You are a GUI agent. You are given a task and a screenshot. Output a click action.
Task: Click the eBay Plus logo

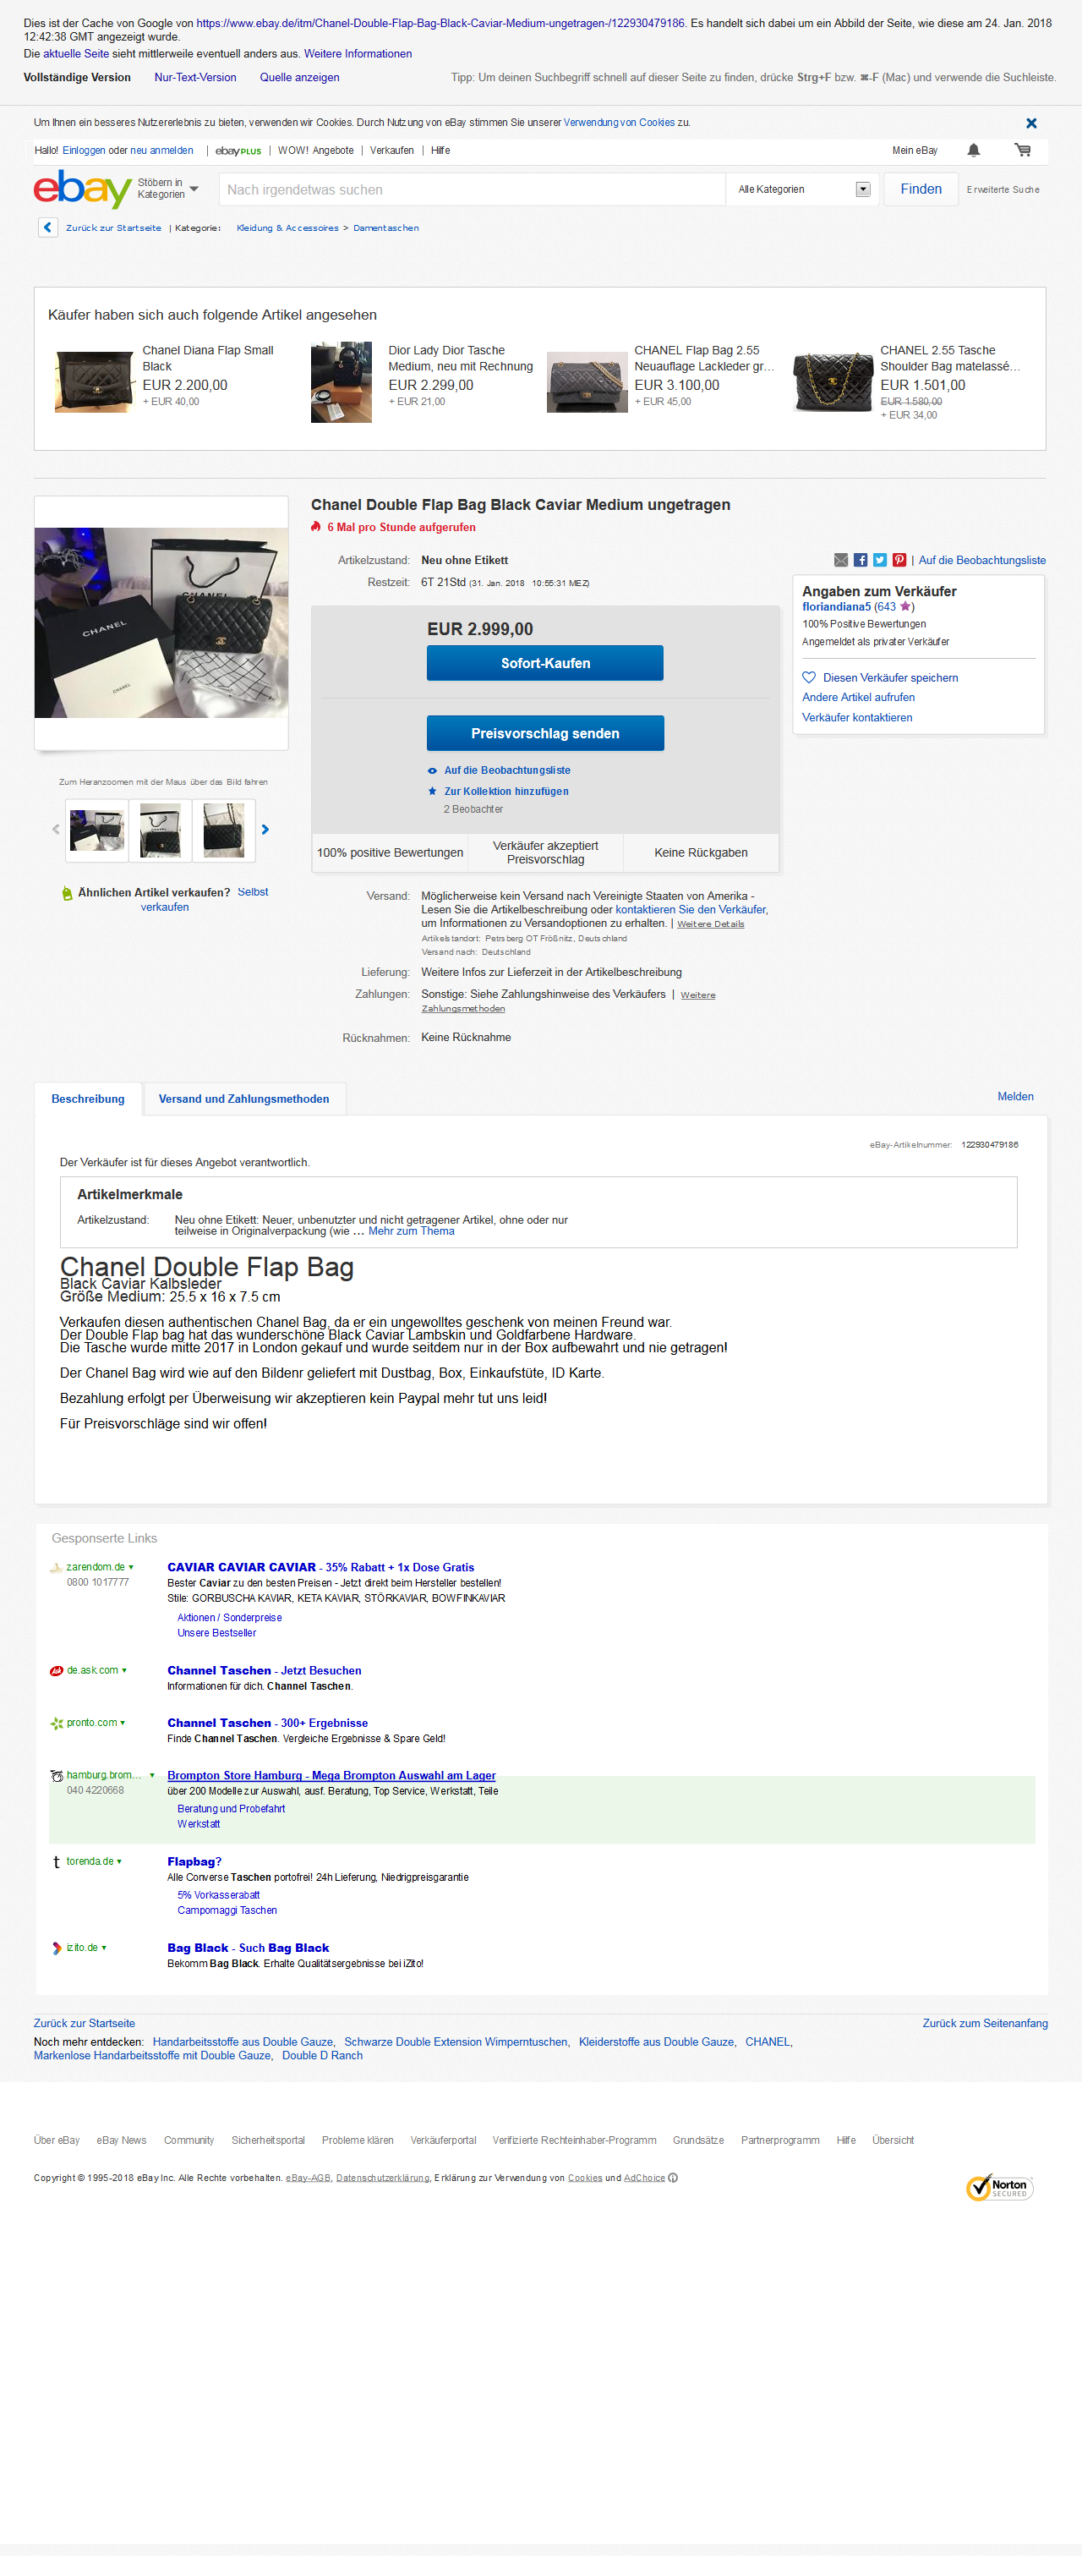point(238,151)
